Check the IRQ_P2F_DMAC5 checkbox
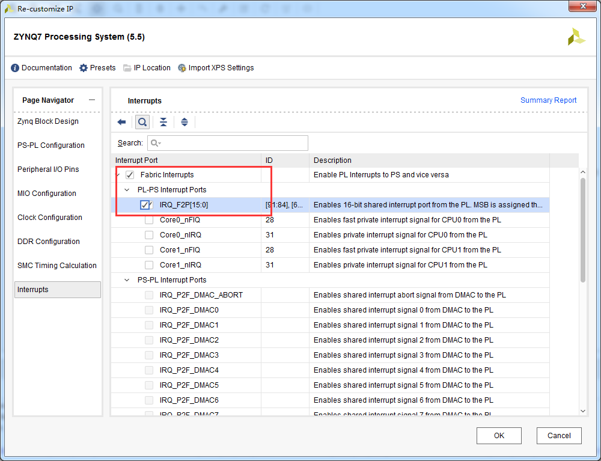Image resolution: width=601 pixels, height=461 pixels. point(149,385)
